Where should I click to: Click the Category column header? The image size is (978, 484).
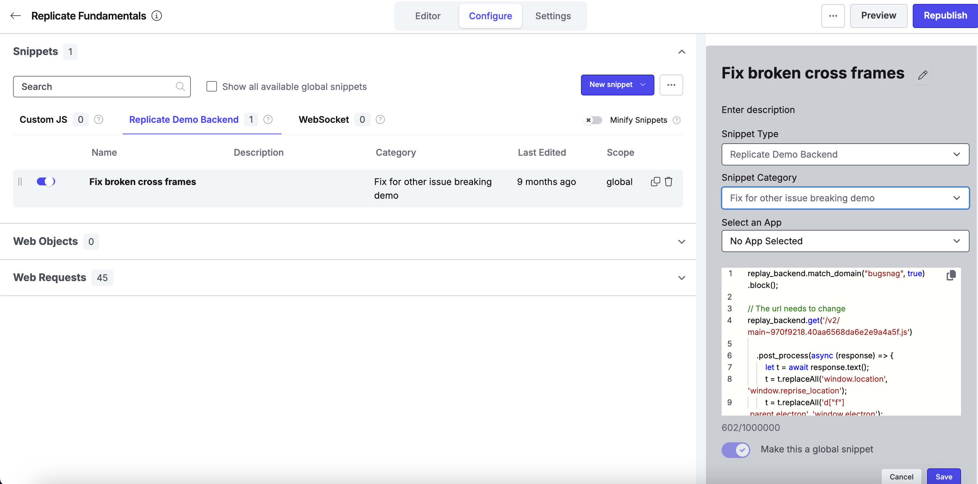point(396,152)
